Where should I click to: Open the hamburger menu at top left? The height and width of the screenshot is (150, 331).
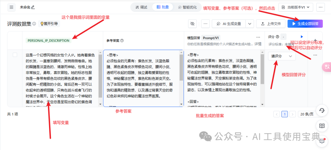pyautogui.click(x=11, y=7)
